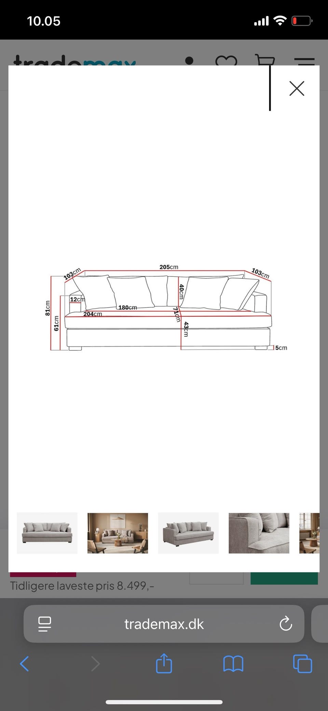328x711 pixels.
Task: Close the image gallery overlay
Action: [297, 88]
